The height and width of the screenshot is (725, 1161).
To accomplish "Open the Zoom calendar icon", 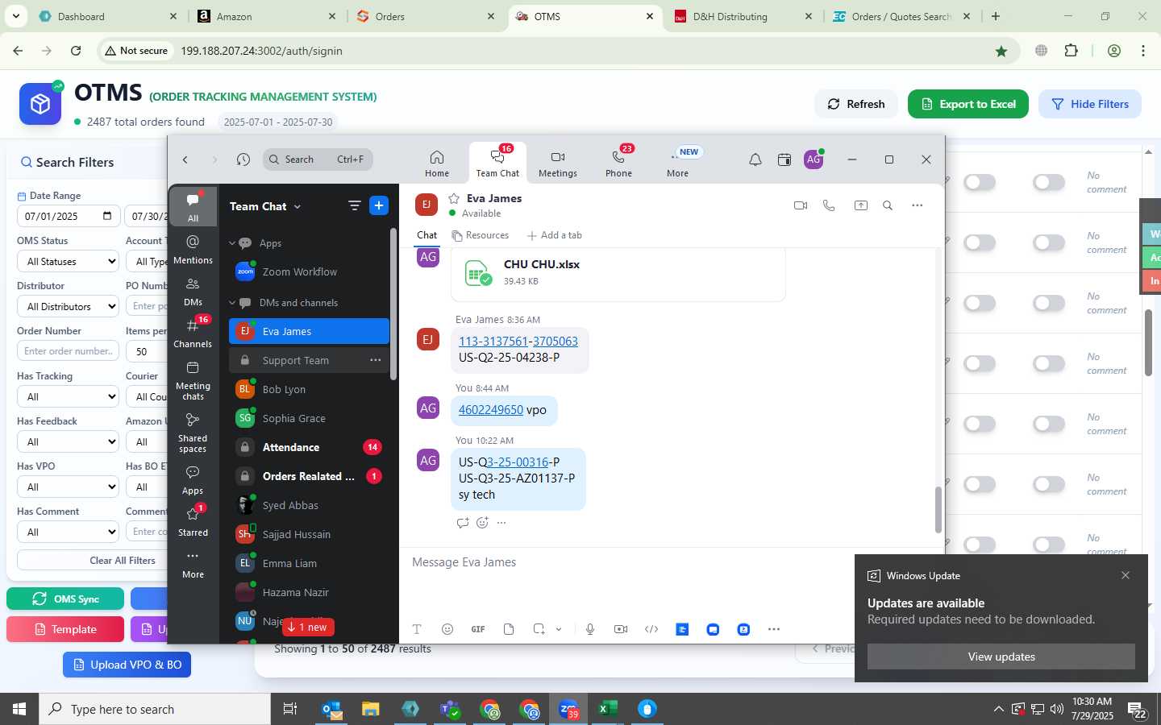I will (x=784, y=159).
